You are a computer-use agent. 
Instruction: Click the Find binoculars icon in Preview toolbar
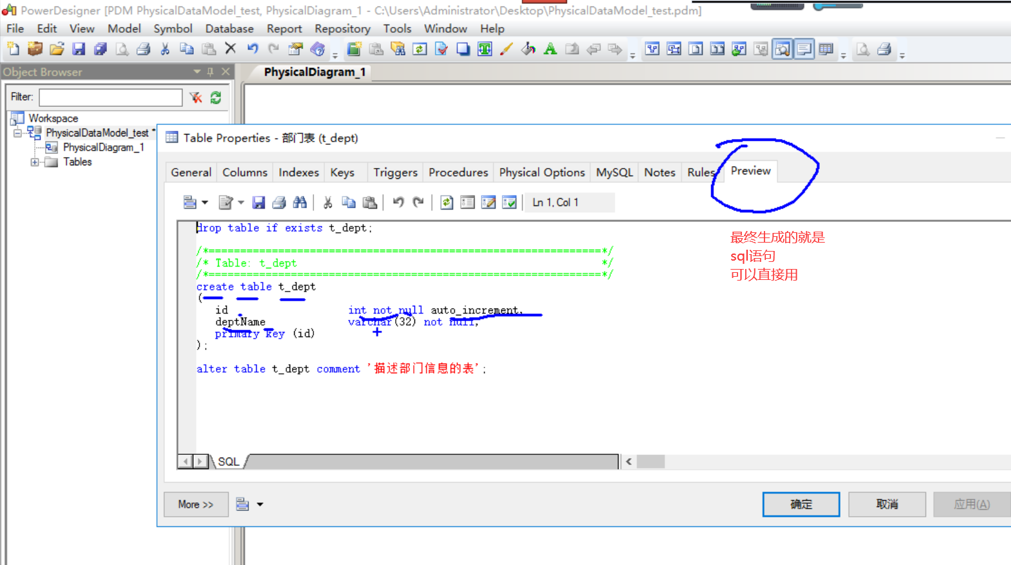[300, 203]
